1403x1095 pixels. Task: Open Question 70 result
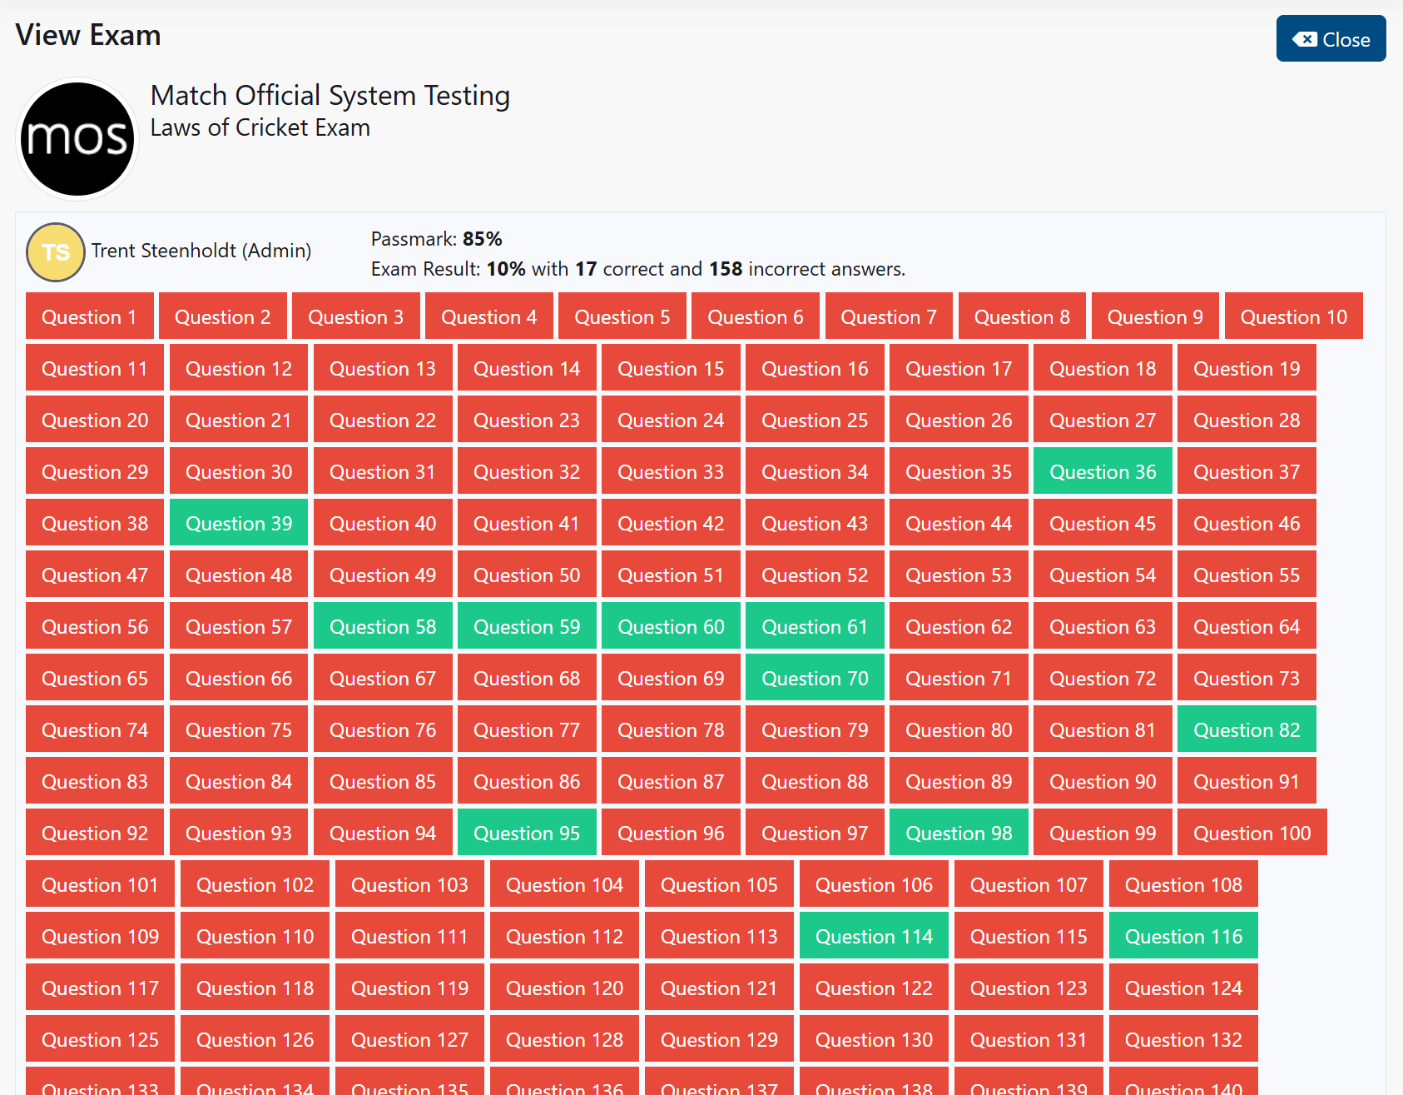click(x=815, y=678)
